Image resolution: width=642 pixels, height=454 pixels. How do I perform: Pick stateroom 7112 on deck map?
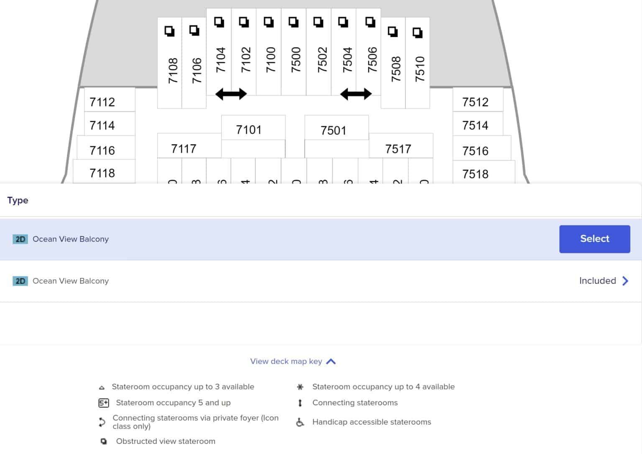click(x=102, y=102)
